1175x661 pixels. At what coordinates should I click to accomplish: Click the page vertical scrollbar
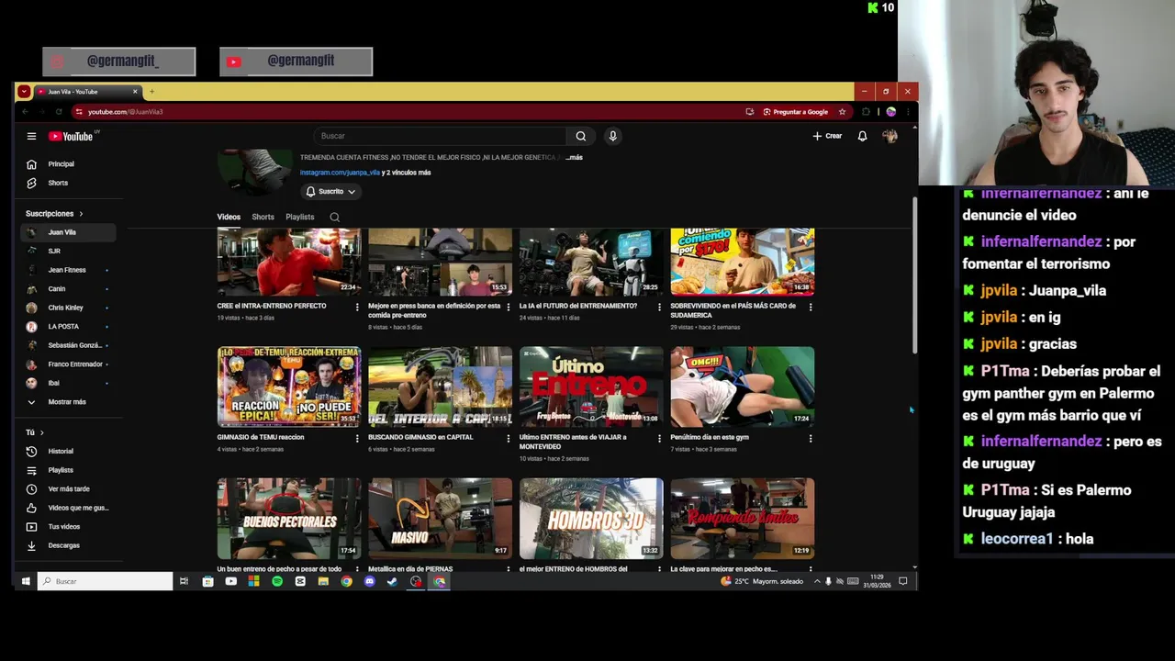[914, 275]
